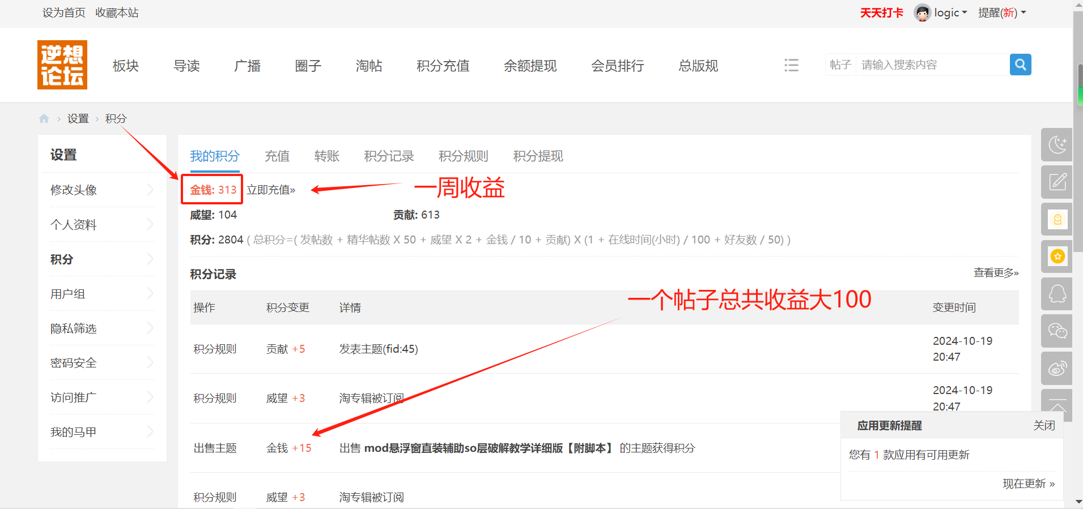Click the WeChat icon in the floating sidebar
The image size is (1083, 509).
1057,331
